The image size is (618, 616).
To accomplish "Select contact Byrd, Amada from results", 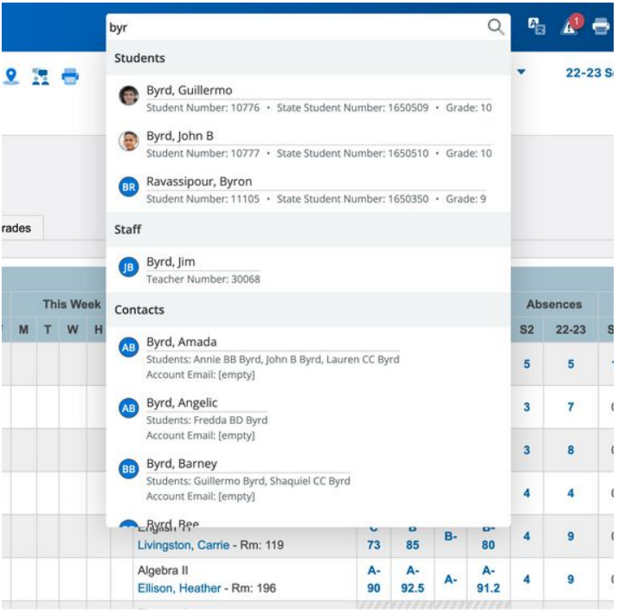I will 182,342.
